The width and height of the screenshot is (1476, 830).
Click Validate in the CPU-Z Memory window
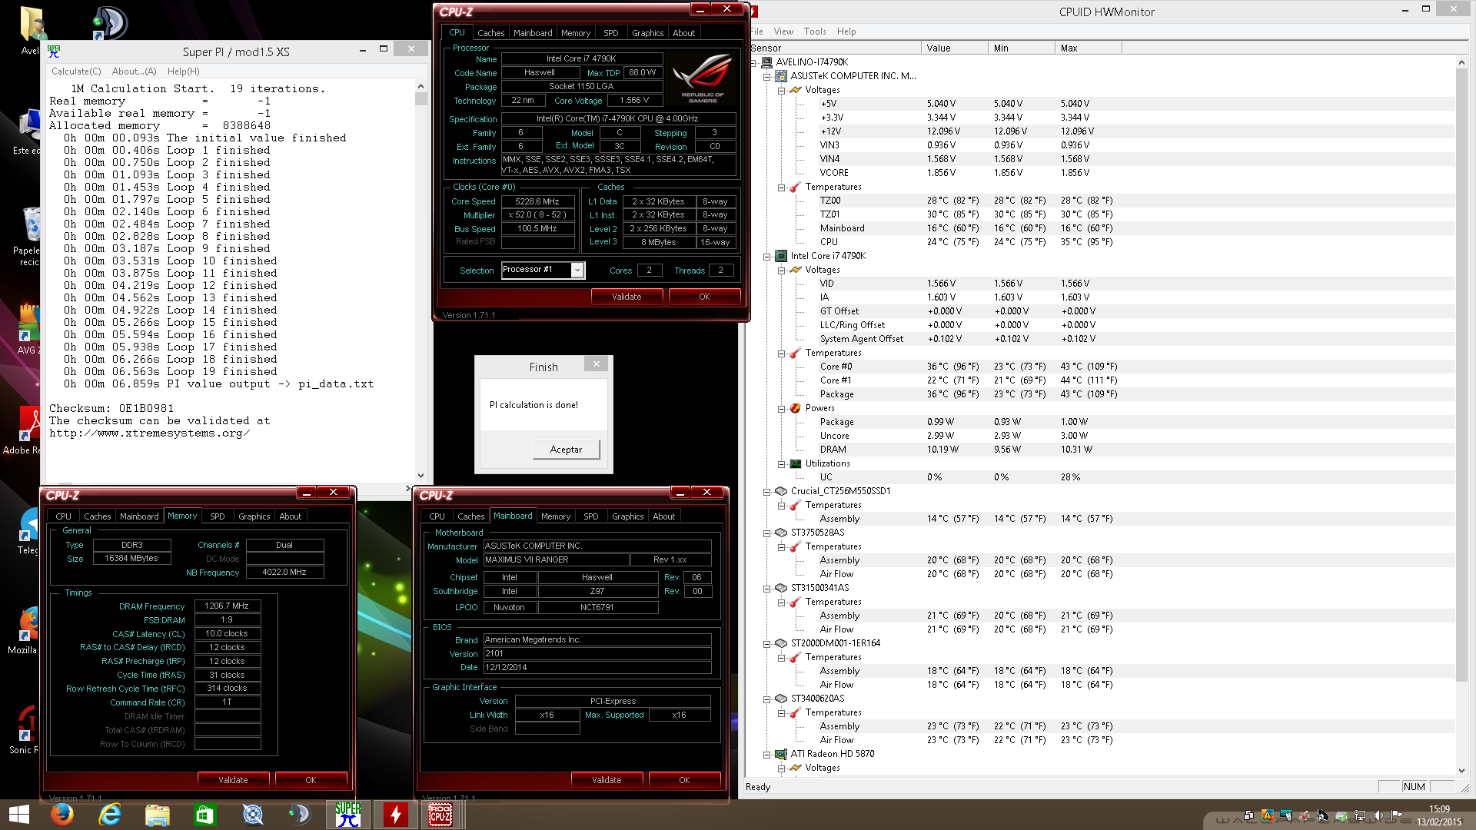click(233, 780)
